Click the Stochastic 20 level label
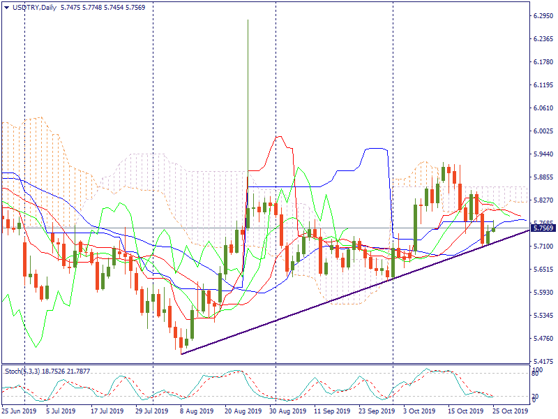558x419 pixels. [x=536, y=396]
